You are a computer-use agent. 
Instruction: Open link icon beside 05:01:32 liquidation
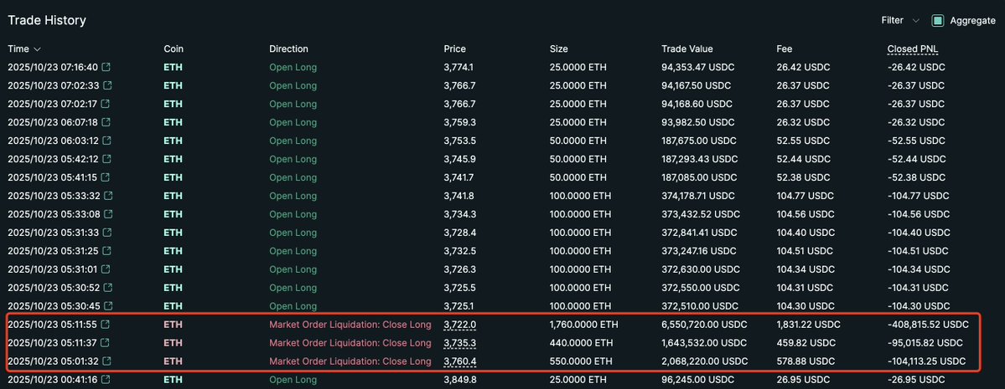point(106,361)
